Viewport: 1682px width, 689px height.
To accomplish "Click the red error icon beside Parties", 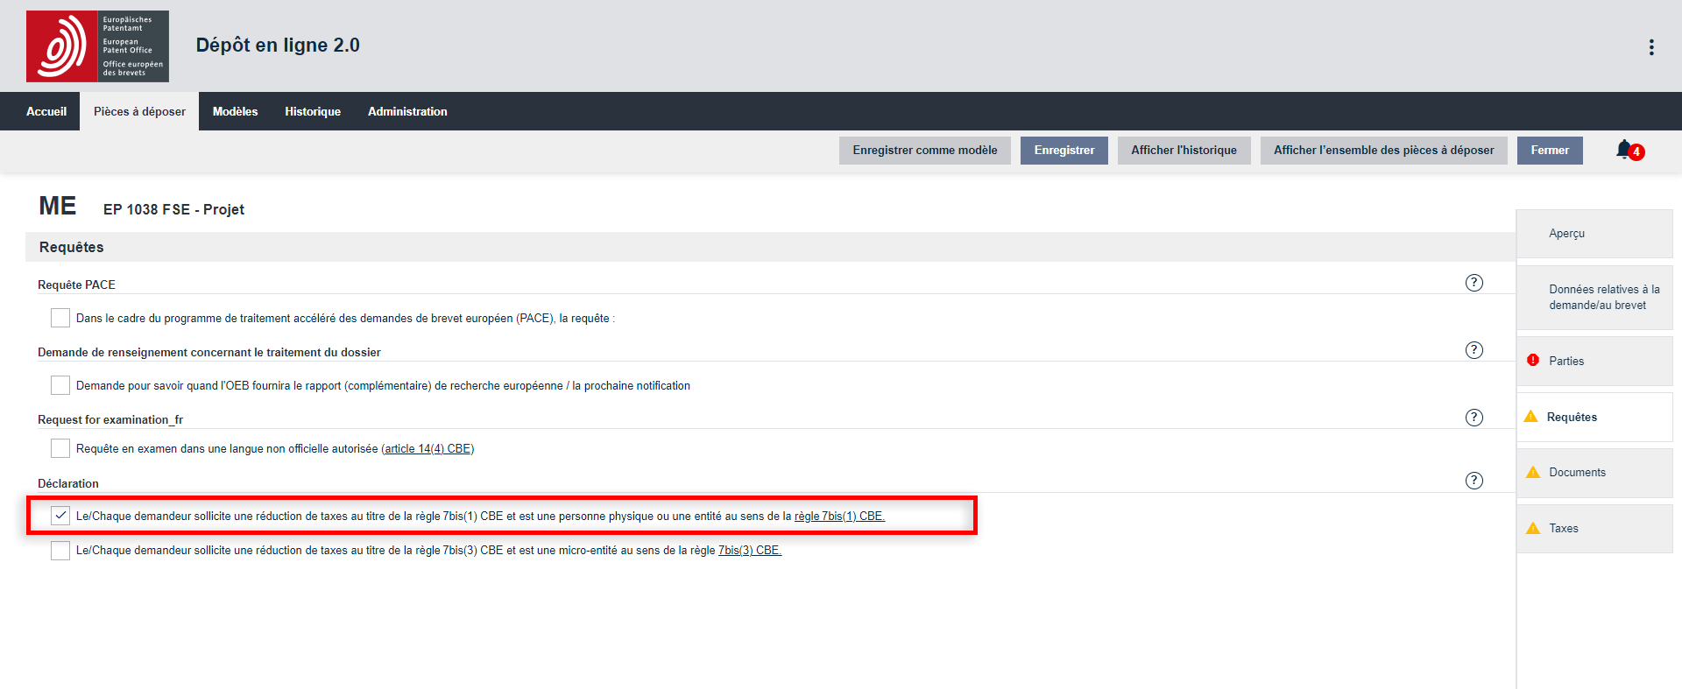I will (x=1533, y=361).
